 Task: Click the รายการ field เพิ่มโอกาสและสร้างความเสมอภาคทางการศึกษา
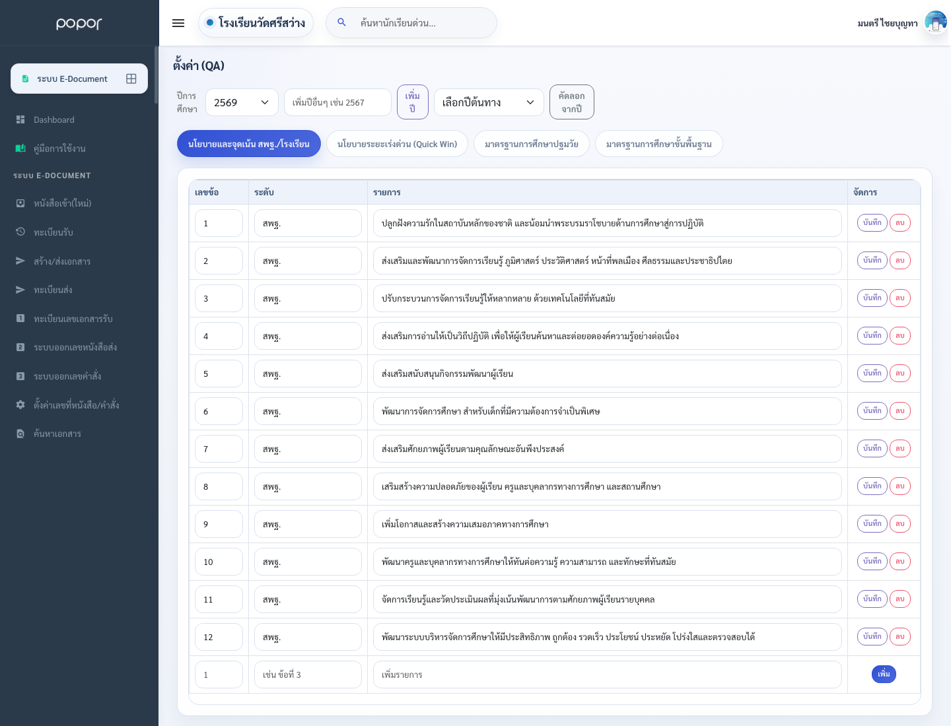(x=608, y=524)
